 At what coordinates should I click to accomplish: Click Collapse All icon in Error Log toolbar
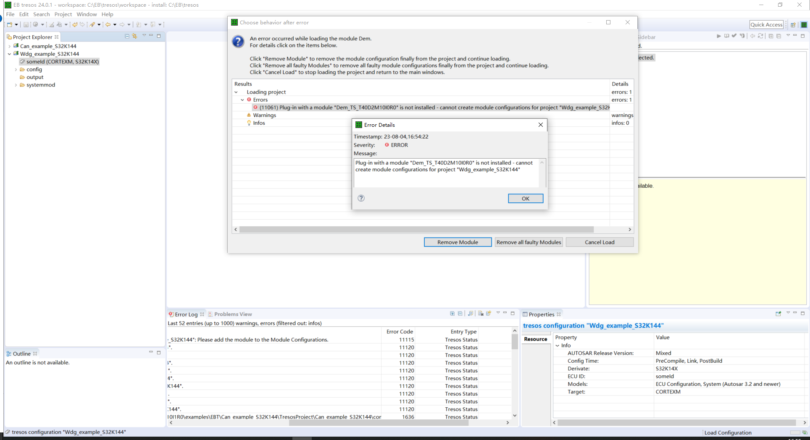tap(460, 314)
